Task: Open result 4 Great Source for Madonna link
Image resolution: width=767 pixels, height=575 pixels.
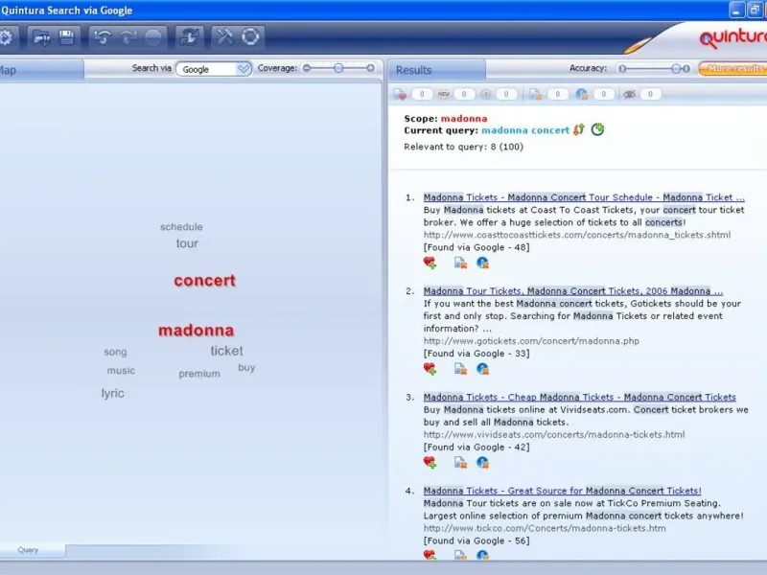Action: (563, 491)
